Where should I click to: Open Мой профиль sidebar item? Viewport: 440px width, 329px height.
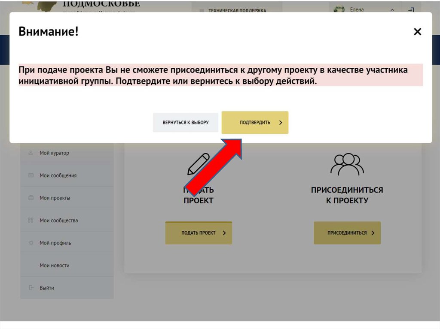click(x=67, y=243)
